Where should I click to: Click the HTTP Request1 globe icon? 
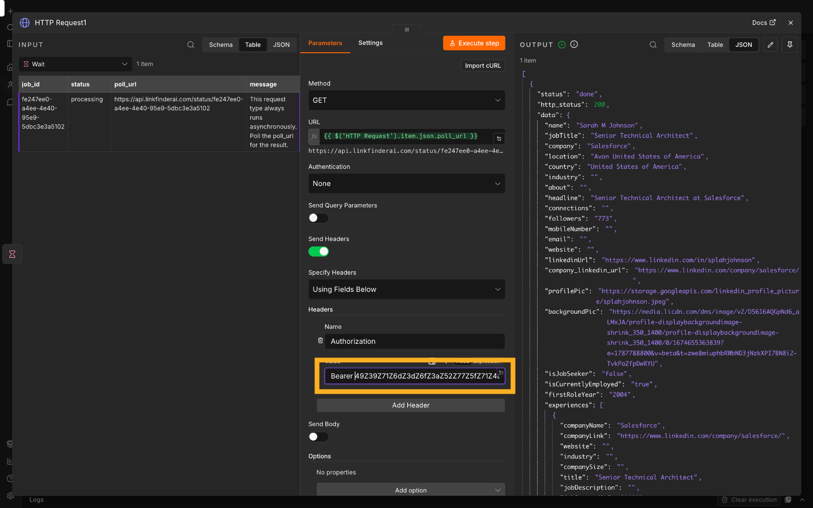[25, 23]
